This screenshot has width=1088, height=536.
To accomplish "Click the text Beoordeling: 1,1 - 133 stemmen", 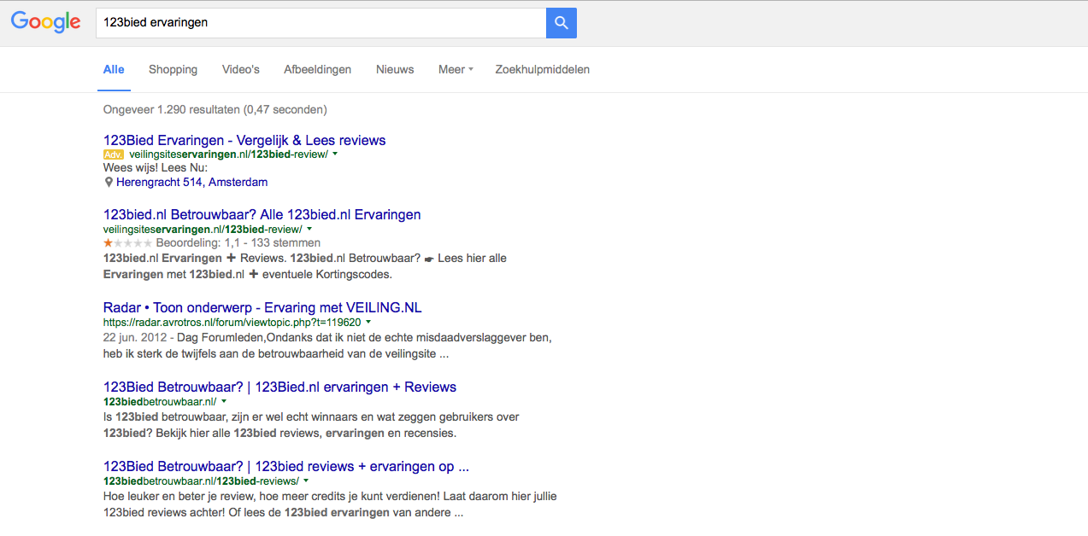I will pos(238,243).
